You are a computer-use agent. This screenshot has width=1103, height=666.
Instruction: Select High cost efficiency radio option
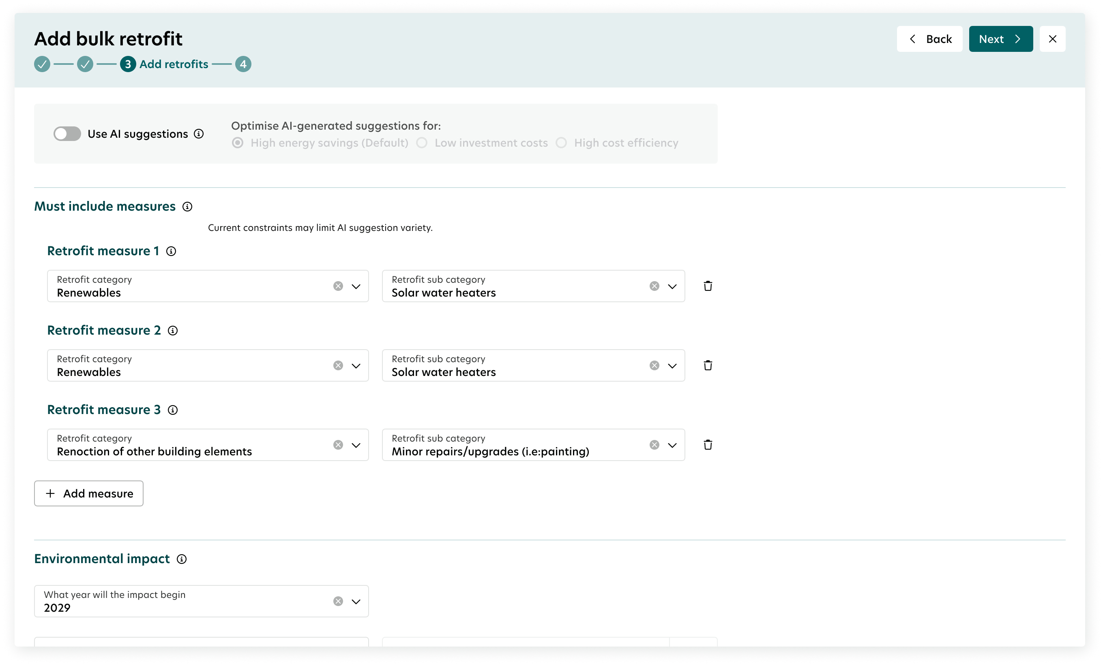tap(561, 143)
